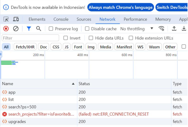
Task: Select the failed search_projects?filter=isFavorite request
Action: click(x=41, y=114)
